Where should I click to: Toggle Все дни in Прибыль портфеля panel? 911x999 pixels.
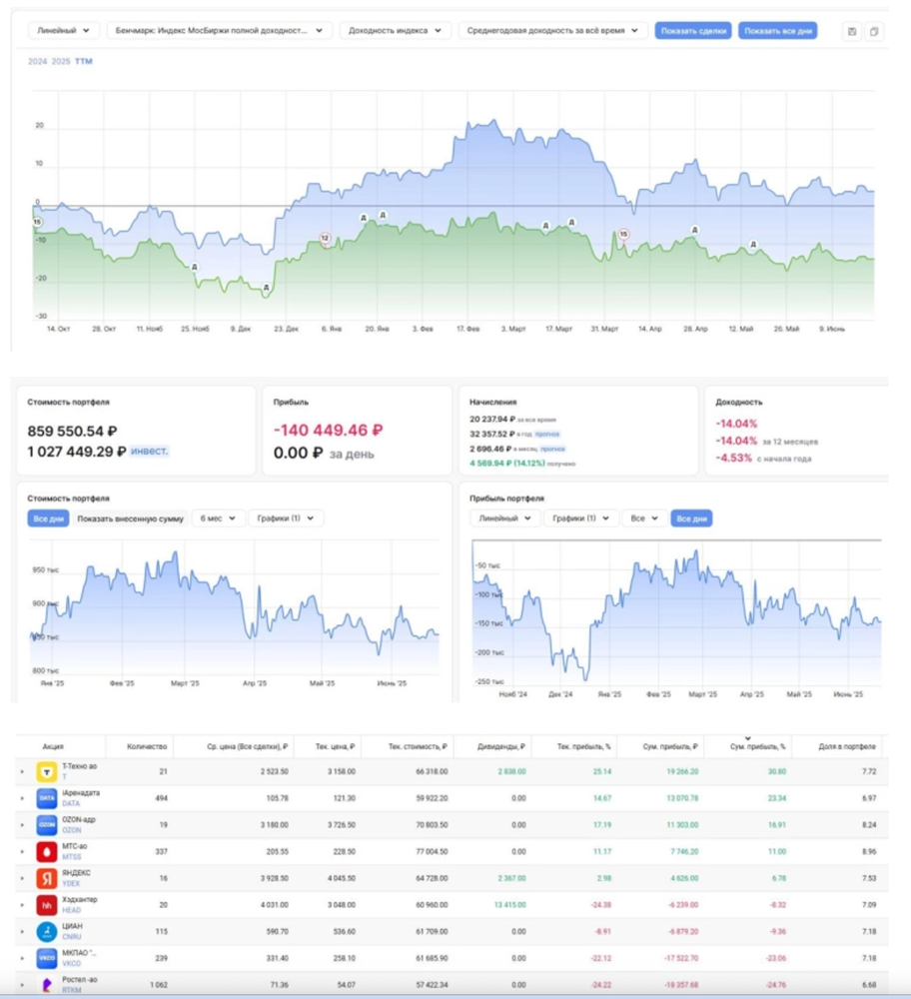coord(691,518)
